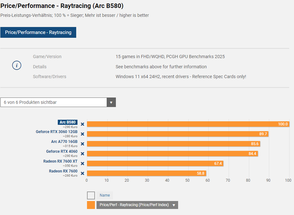The width and height of the screenshot is (294, 215).
Task: Remove Arc B580 with its X icon
Action: (83, 124)
